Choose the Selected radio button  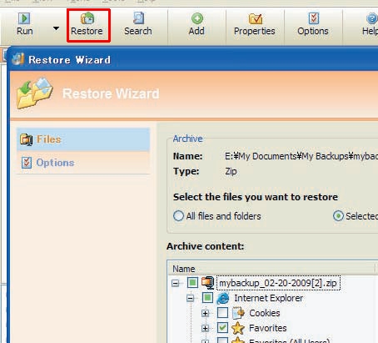coord(338,216)
